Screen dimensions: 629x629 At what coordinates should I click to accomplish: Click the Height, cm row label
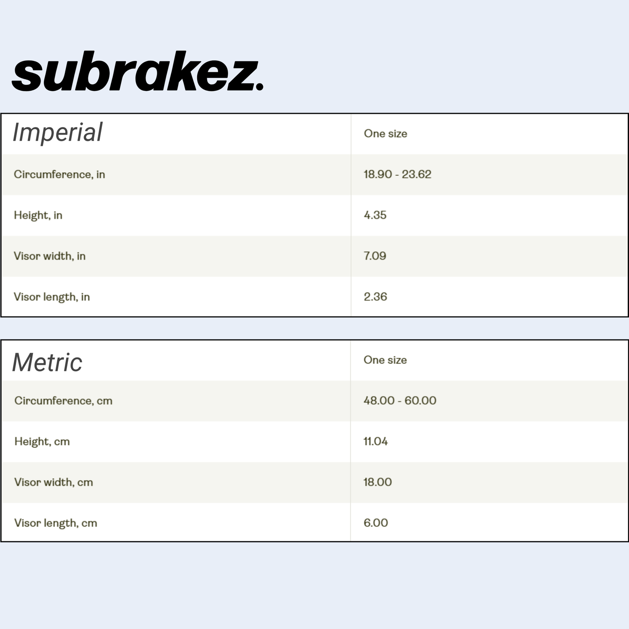pos(42,441)
